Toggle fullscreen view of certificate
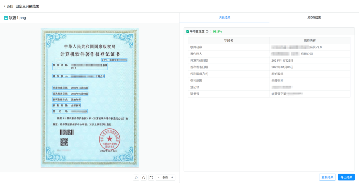The width and height of the screenshot is (359, 183). coord(151,178)
